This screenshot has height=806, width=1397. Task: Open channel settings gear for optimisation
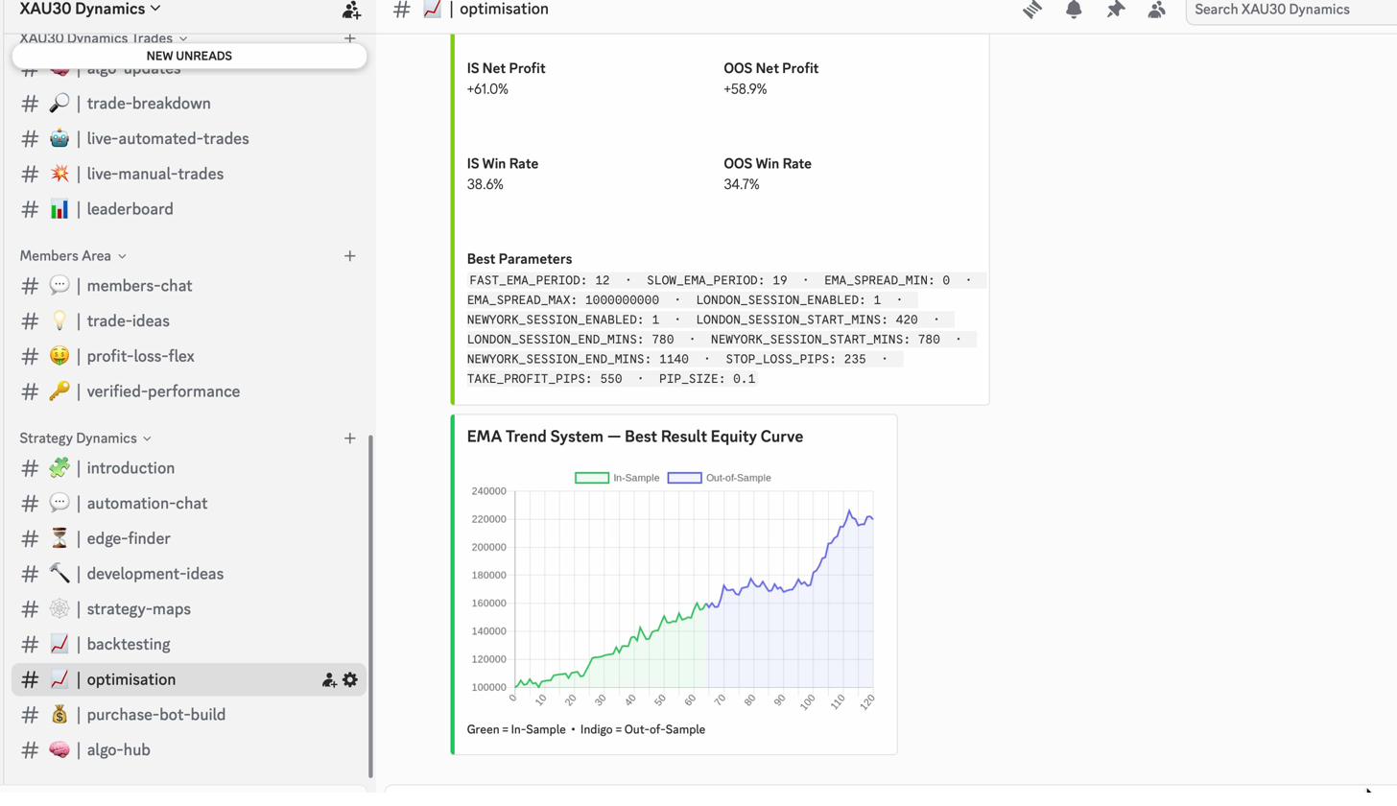point(350,678)
